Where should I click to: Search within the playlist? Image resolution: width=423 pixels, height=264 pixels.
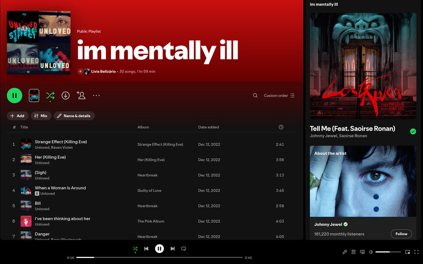255,96
